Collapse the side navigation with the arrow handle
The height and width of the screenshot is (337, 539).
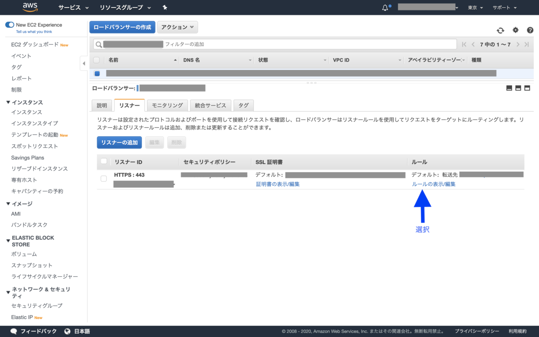84,63
